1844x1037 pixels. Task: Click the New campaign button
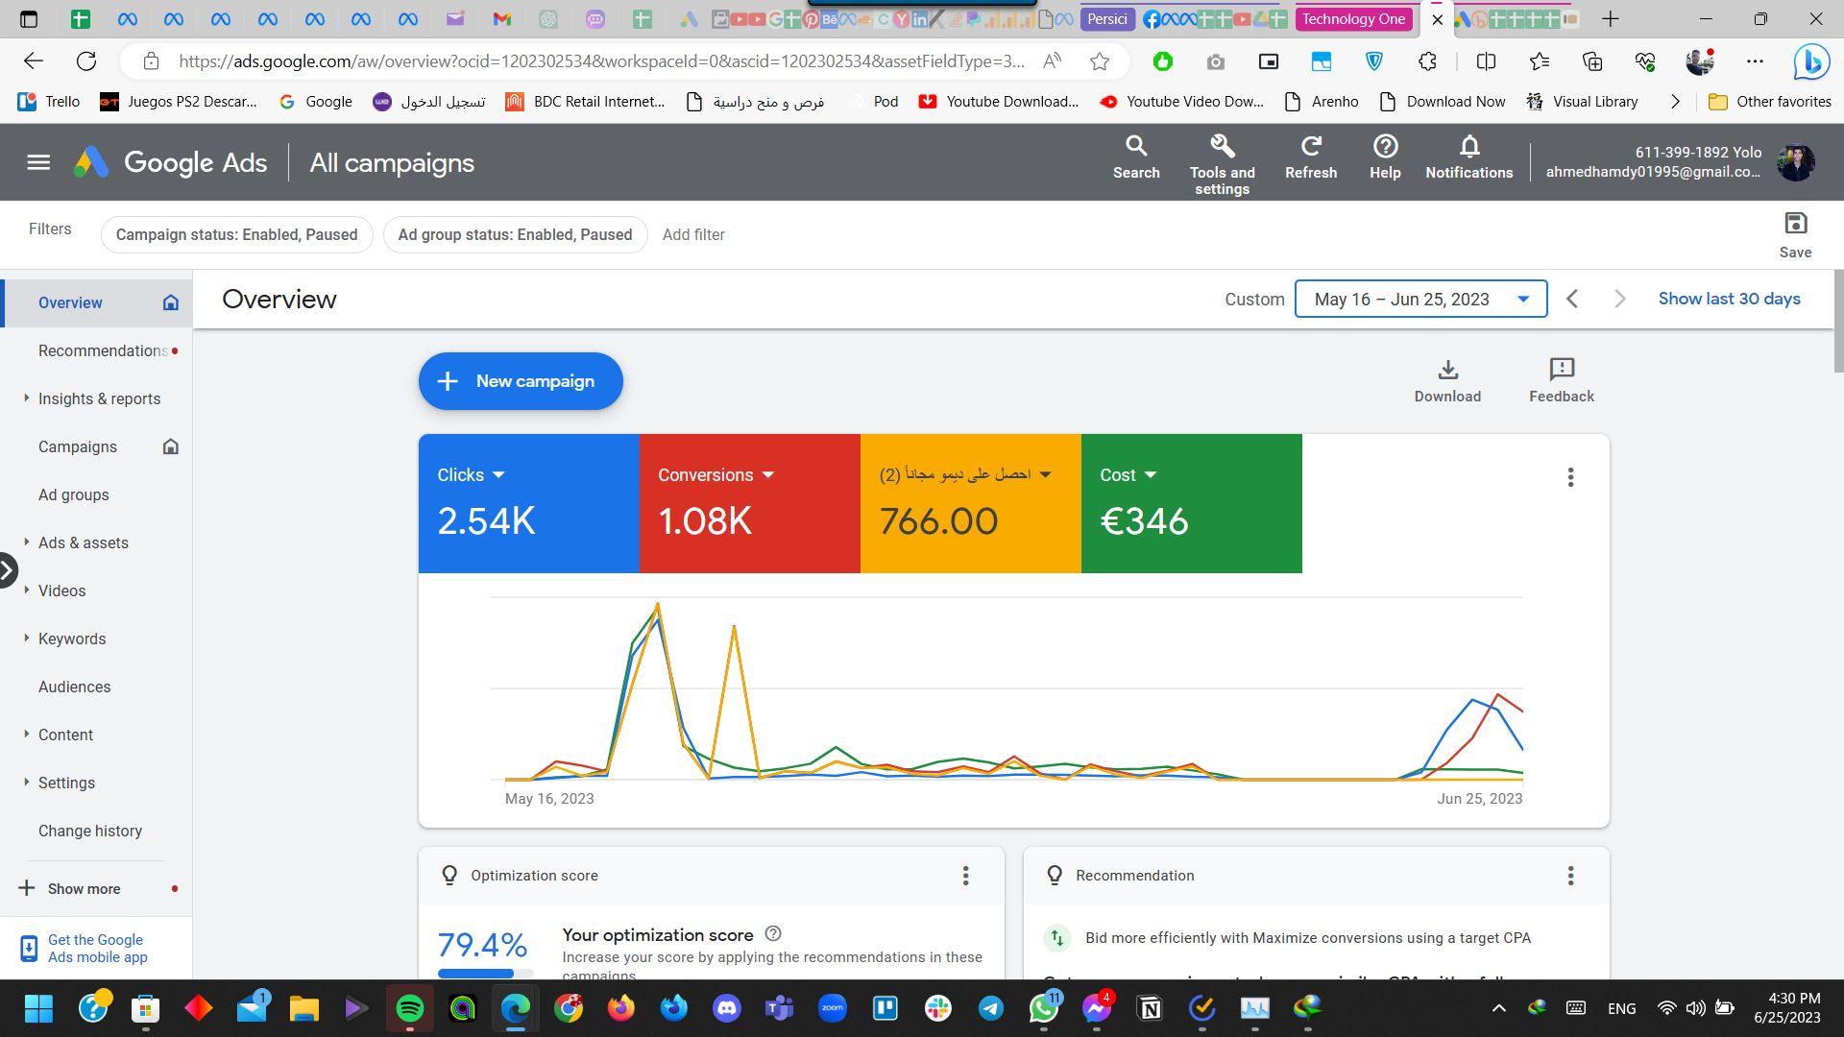(520, 381)
